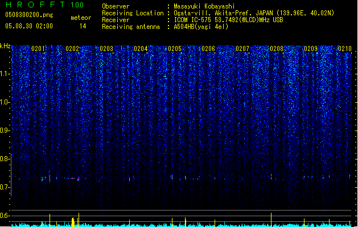The image size is (358, 227).
Task: Click the Ogata-vill. Akita-Pref. JAPAN location text
Action: pos(254,13)
